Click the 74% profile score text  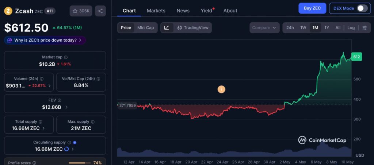[97, 163]
